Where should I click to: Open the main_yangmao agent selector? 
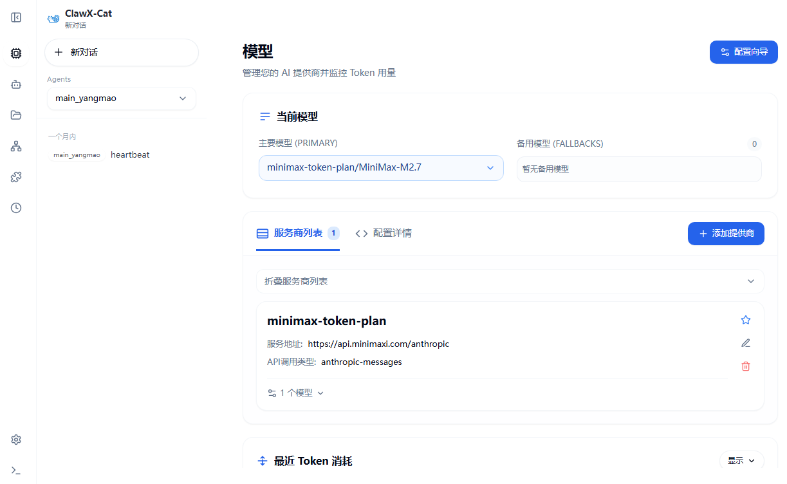coord(121,98)
